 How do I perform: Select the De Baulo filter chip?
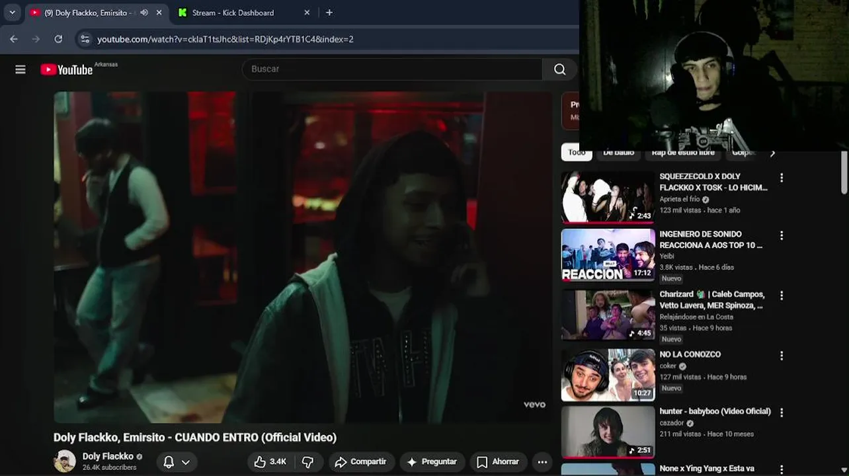coord(618,153)
